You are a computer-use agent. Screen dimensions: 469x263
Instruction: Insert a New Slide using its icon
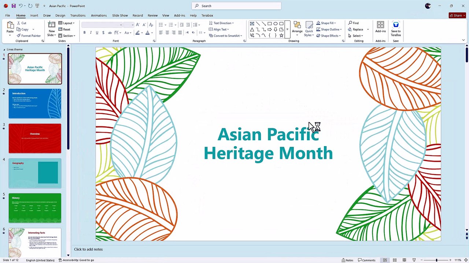click(x=52, y=25)
